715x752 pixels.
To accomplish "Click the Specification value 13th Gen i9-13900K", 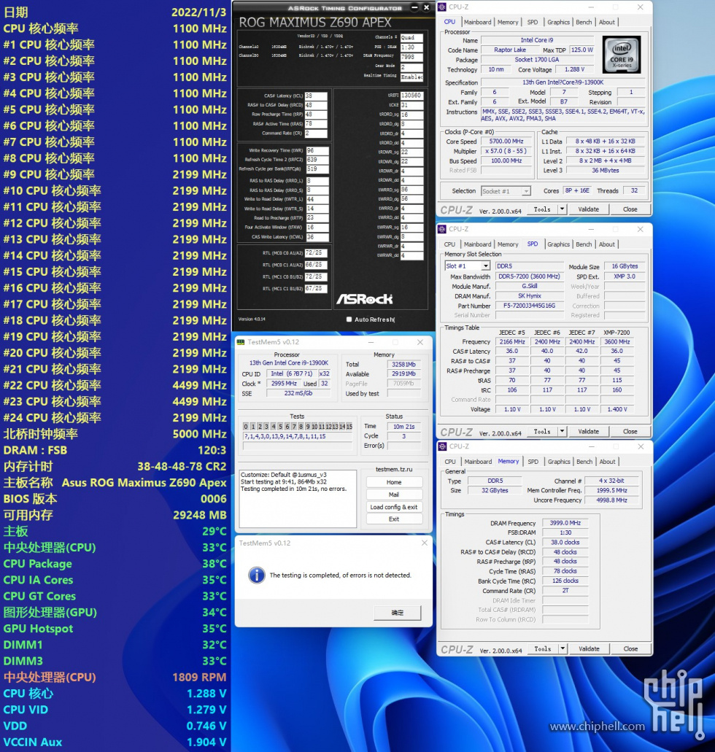I will (563, 82).
